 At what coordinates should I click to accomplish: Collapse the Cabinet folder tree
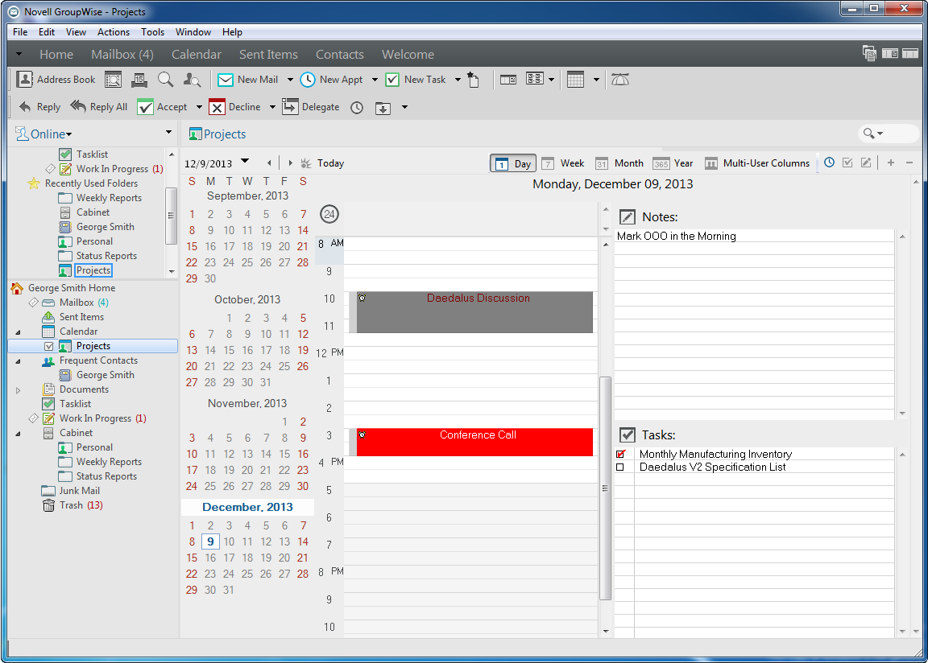(x=18, y=434)
